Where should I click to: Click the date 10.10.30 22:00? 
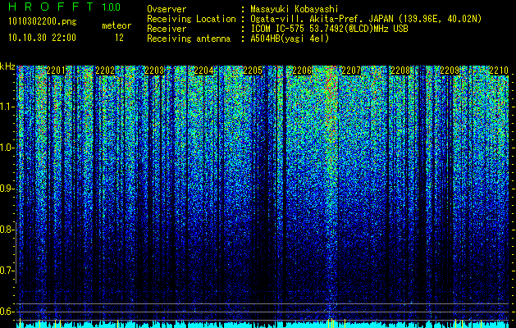point(42,38)
